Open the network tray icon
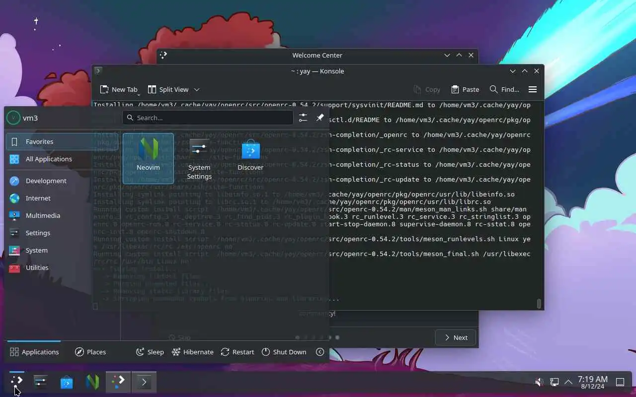Screen dimensions: 636x397 pyautogui.click(x=554, y=382)
